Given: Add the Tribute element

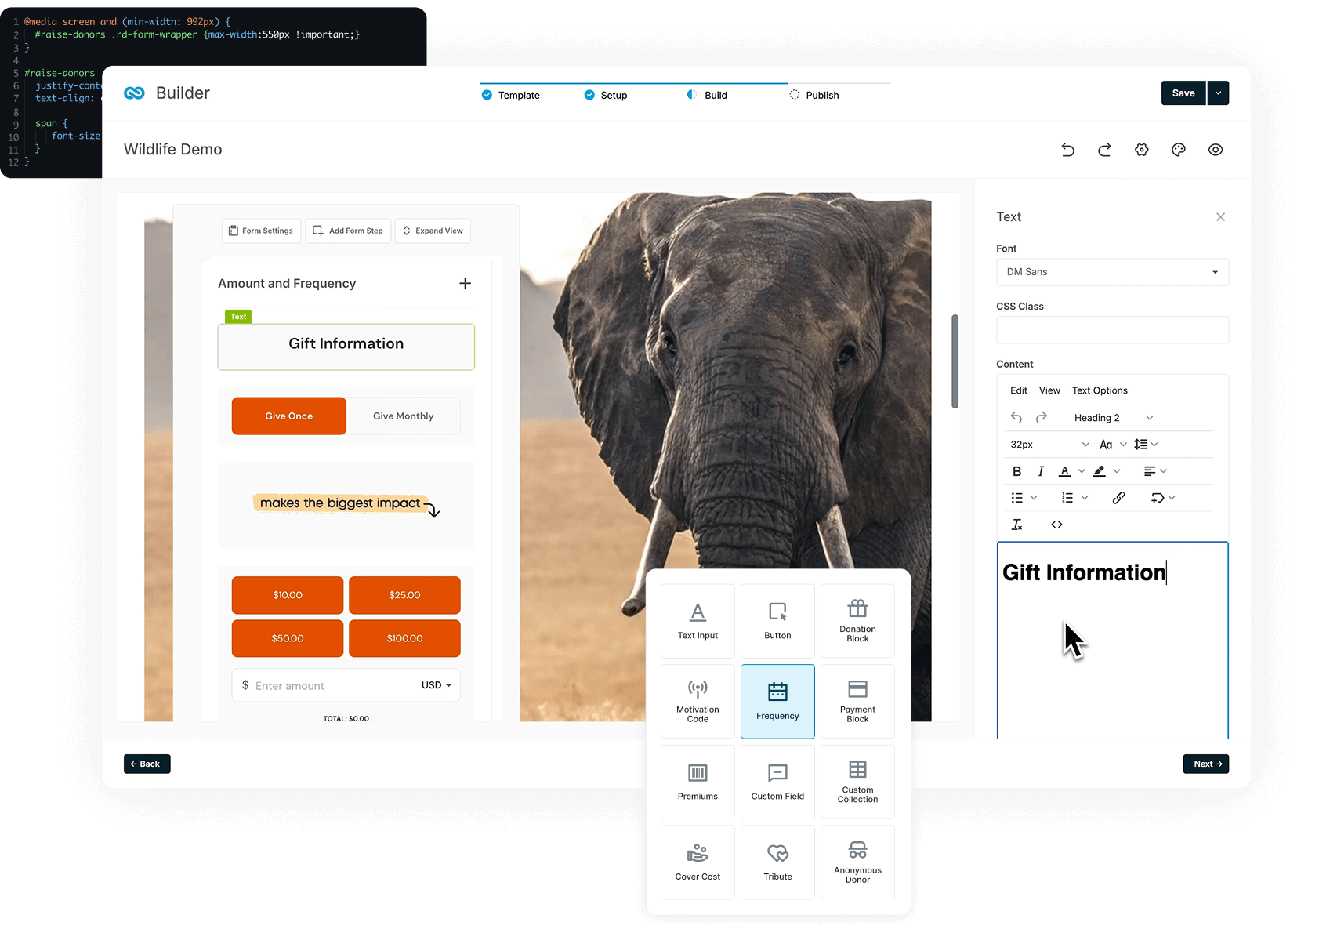Looking at the screenshot, I should click(777, 862).
